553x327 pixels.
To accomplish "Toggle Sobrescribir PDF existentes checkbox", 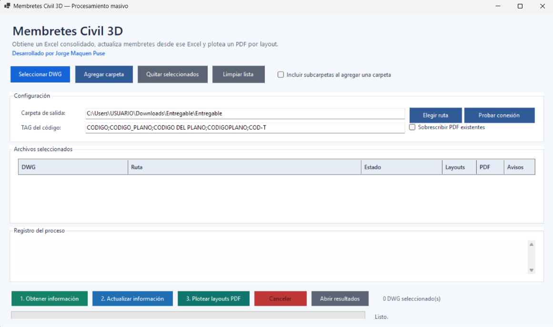I will pos(412,127).
